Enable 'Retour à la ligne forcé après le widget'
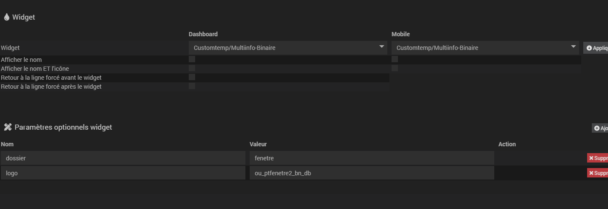 pos(192,86)
